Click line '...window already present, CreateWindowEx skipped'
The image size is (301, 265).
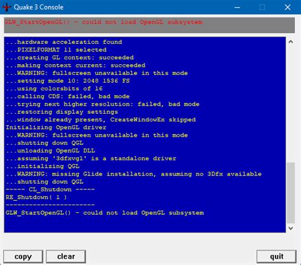[x=101, y=119]
